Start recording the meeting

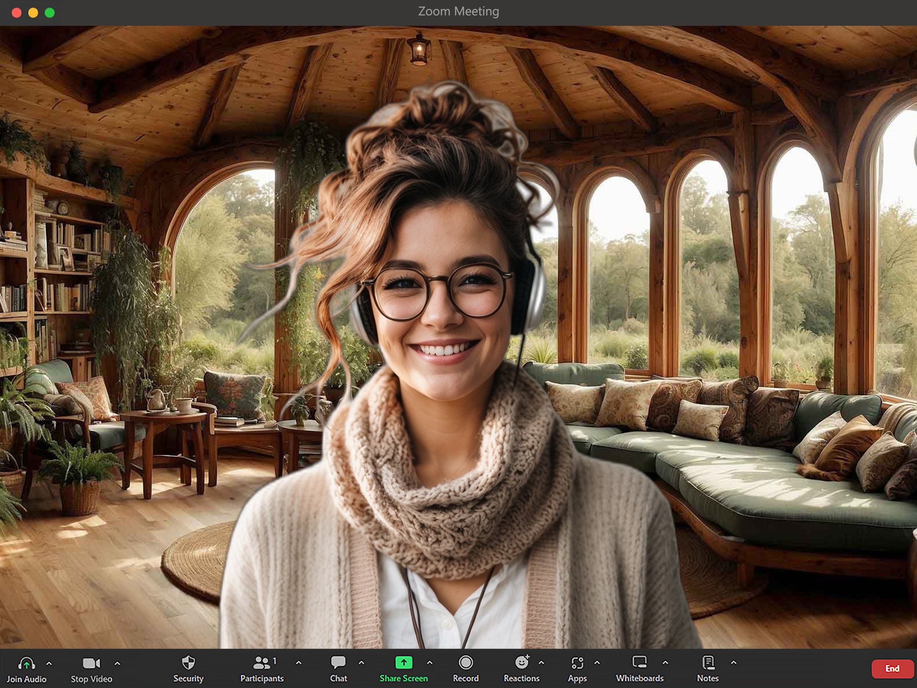click(x=466, y=664)
